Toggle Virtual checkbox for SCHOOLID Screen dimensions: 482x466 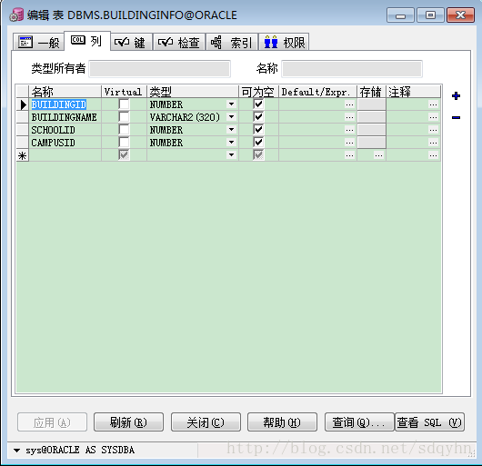pos(124,130)
